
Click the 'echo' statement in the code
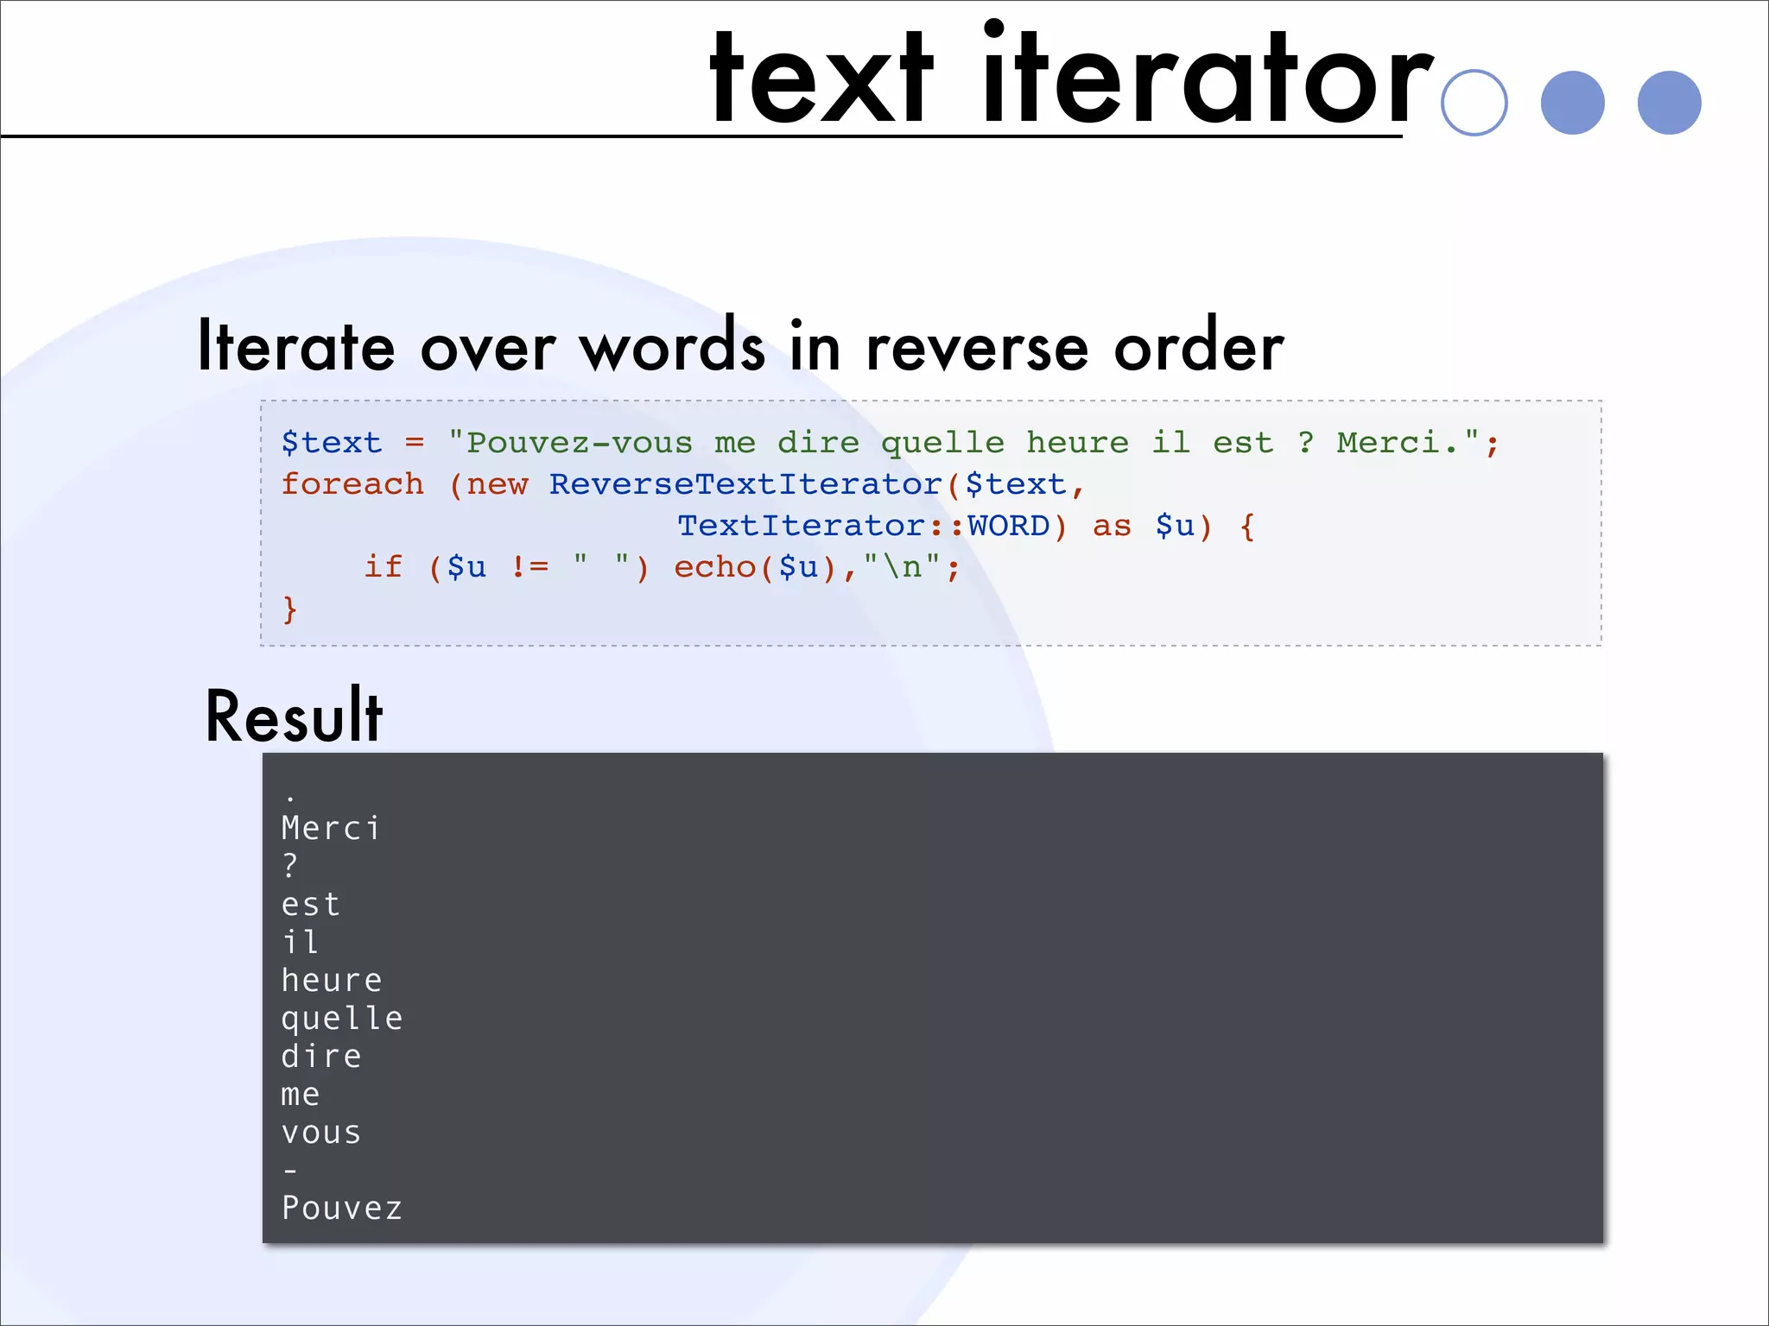tap(714, 567)
